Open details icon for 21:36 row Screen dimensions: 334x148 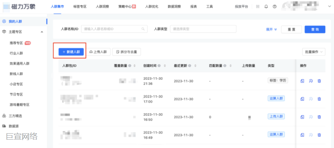coord(302,81)
